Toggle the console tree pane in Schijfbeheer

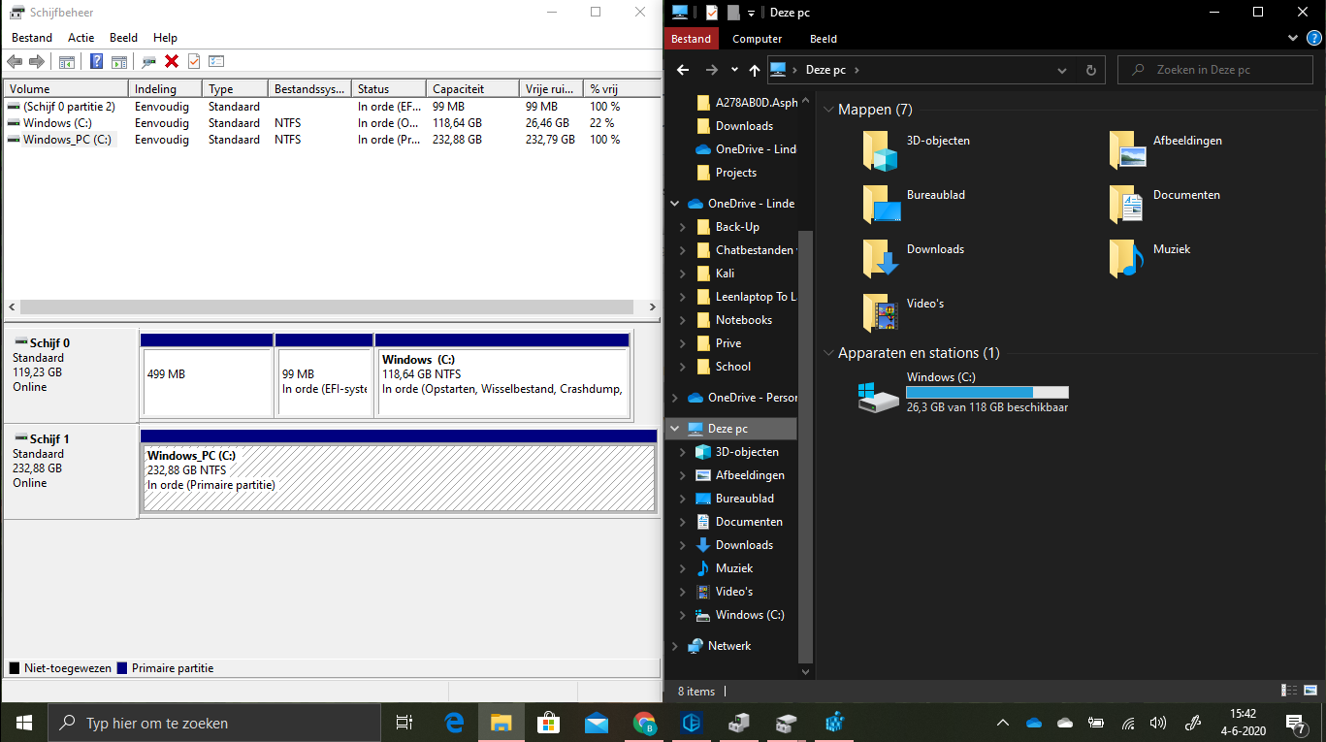coord(66,61)
